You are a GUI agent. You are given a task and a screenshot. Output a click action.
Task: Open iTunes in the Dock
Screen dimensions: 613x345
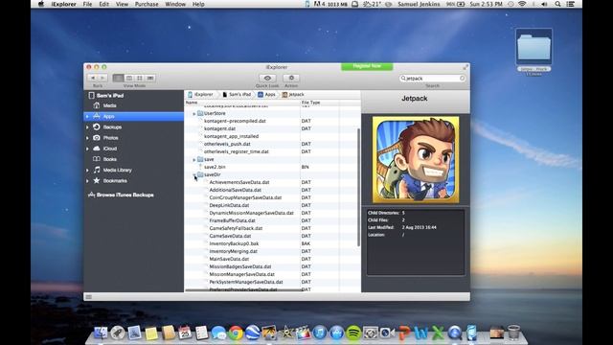coord(320,333)
